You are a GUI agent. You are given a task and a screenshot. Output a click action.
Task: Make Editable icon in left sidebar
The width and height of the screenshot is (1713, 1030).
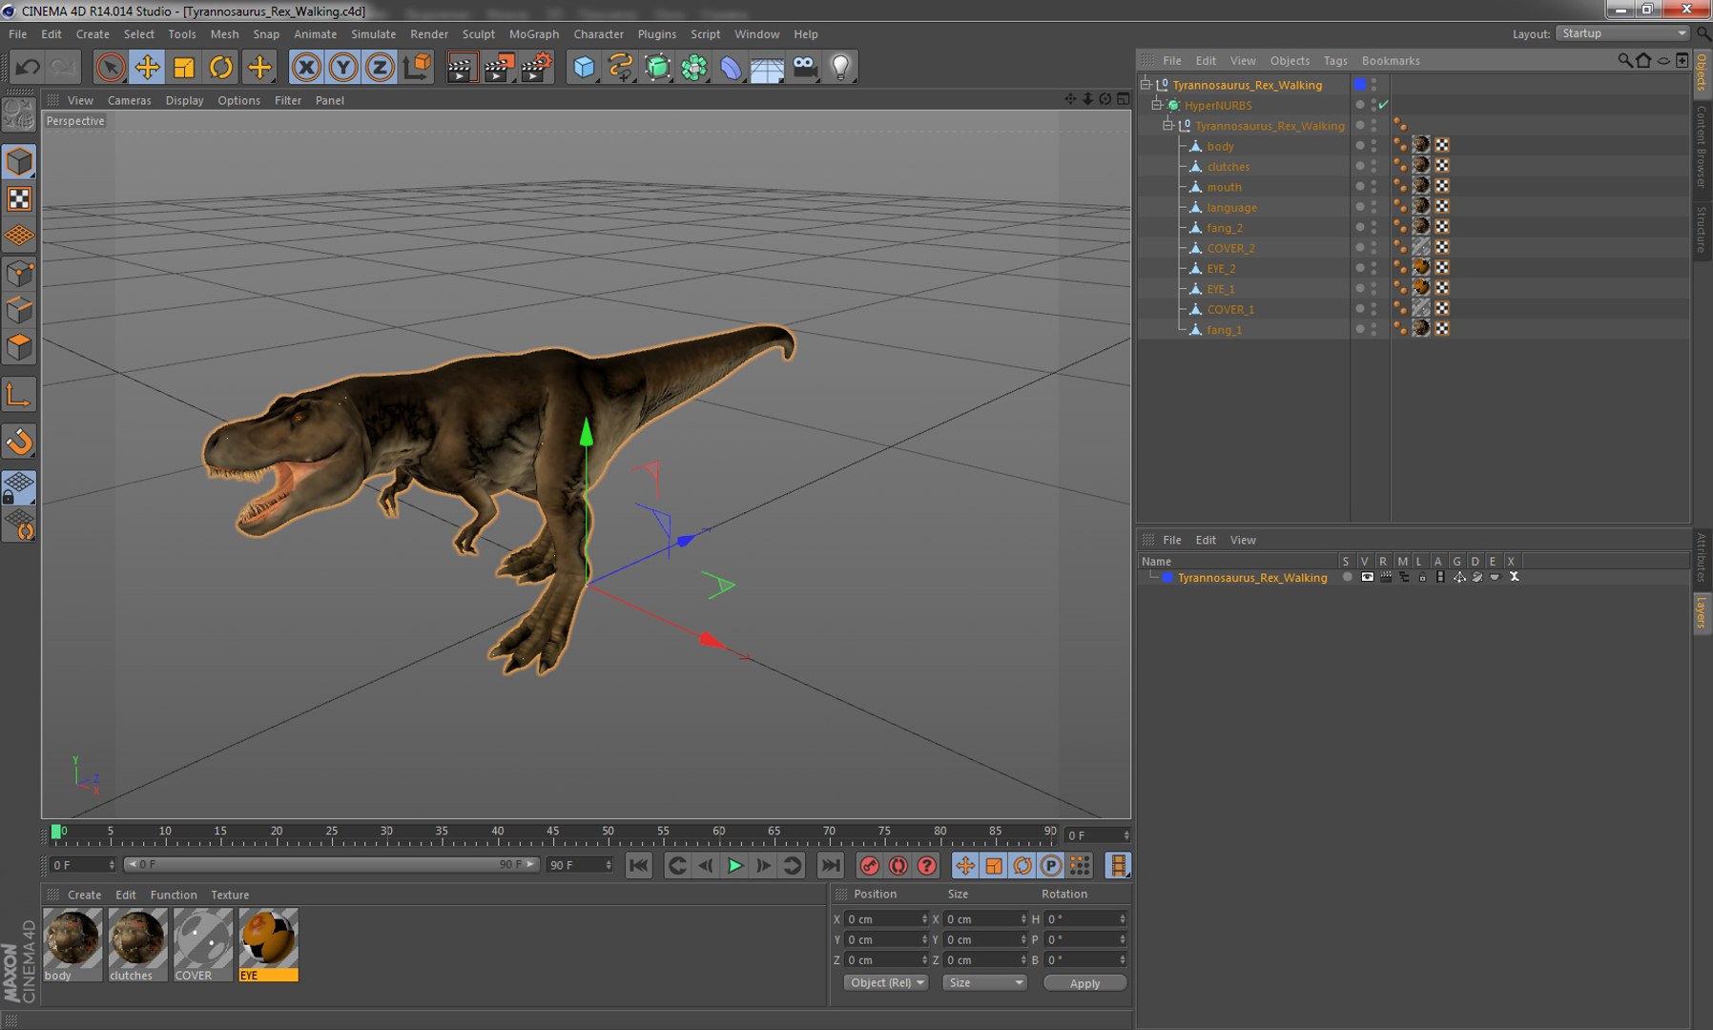19,115
